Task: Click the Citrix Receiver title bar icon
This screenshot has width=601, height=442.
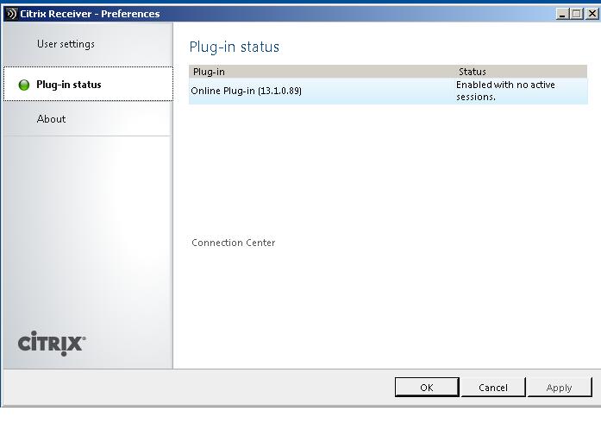Action: [11, 14]
